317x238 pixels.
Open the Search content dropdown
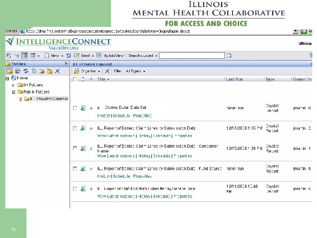coord(156,56)
